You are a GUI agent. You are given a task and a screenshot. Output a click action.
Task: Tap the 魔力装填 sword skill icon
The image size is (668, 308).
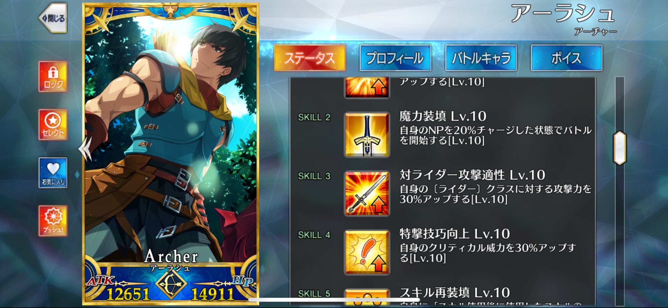pyautogui.click(x=367, y=135)
